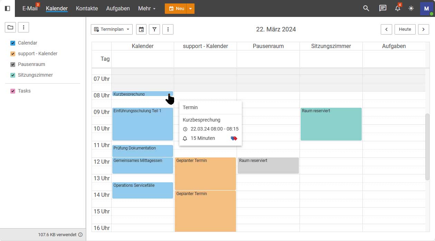This screenshot has height=241, width=435.
Task: Expand the Terminplan view dropdown
Action: click(112, 29)
